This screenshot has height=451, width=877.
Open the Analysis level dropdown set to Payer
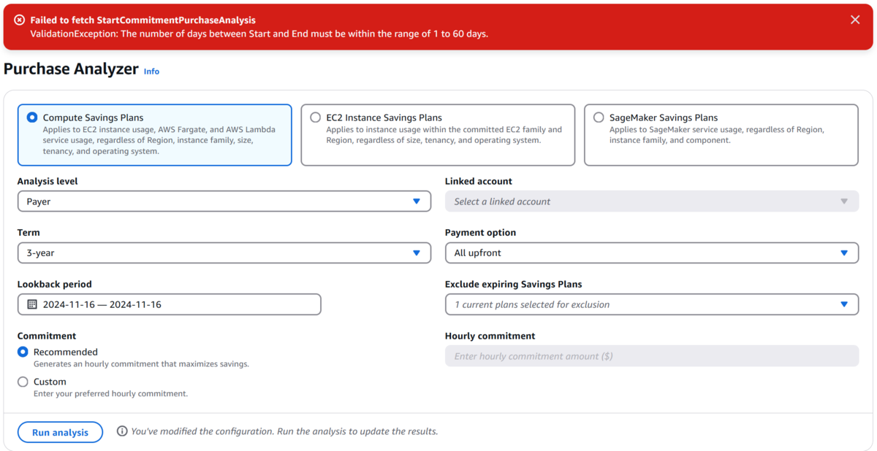tap(224, 201)
